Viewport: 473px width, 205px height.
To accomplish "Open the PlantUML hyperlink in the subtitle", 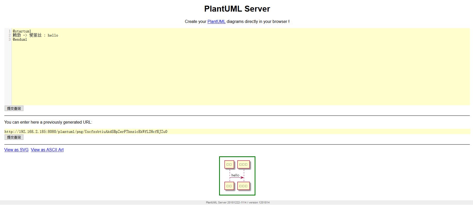I will (x=216, y=22).
